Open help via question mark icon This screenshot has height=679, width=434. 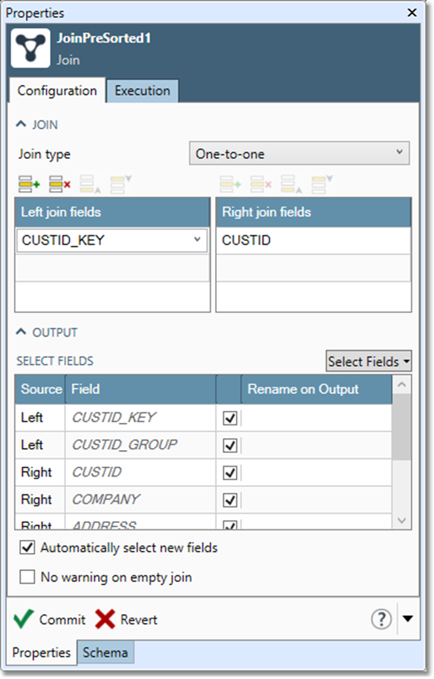click(381, 619)
